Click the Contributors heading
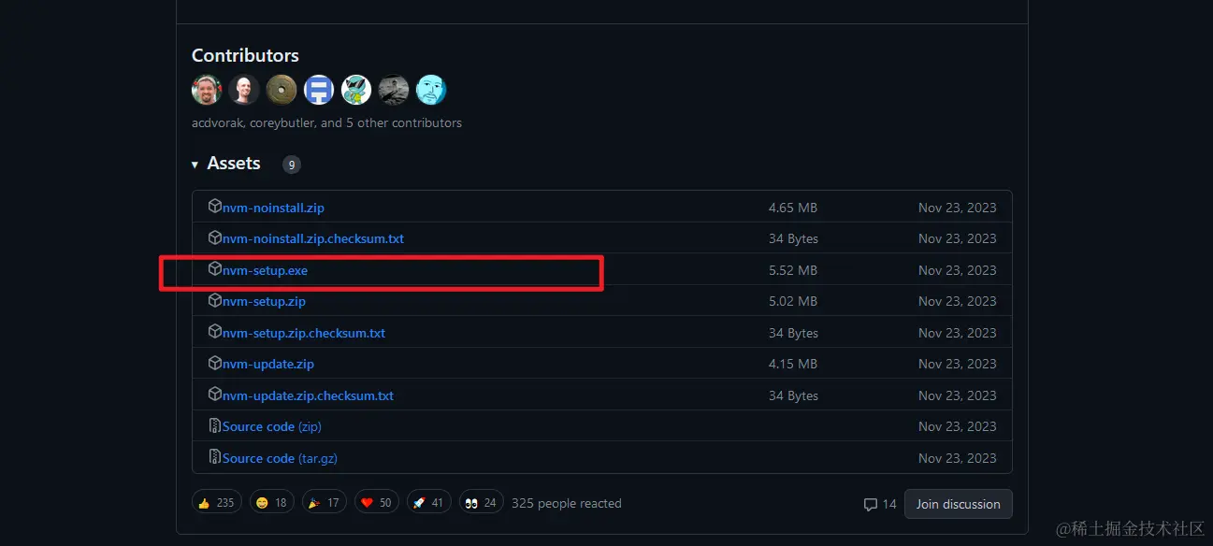 (245, 55)
